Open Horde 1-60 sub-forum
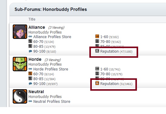 click(x=104, y=69)
